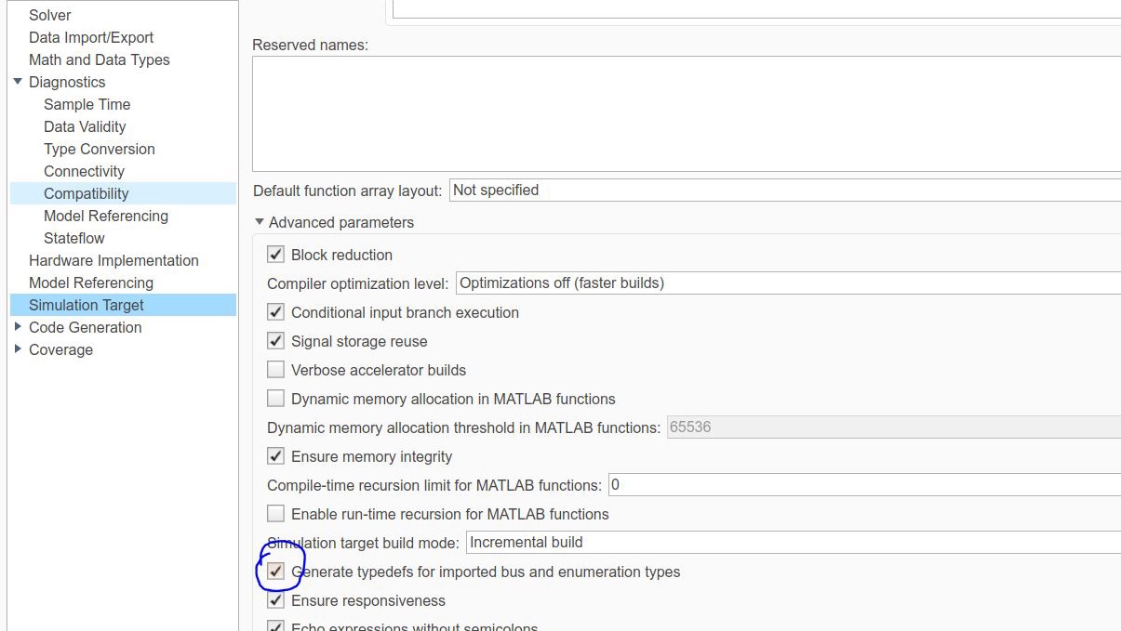1121x631 pixels.
Task: Click the Compile-time recursion limit field
Action: [864, 485]
